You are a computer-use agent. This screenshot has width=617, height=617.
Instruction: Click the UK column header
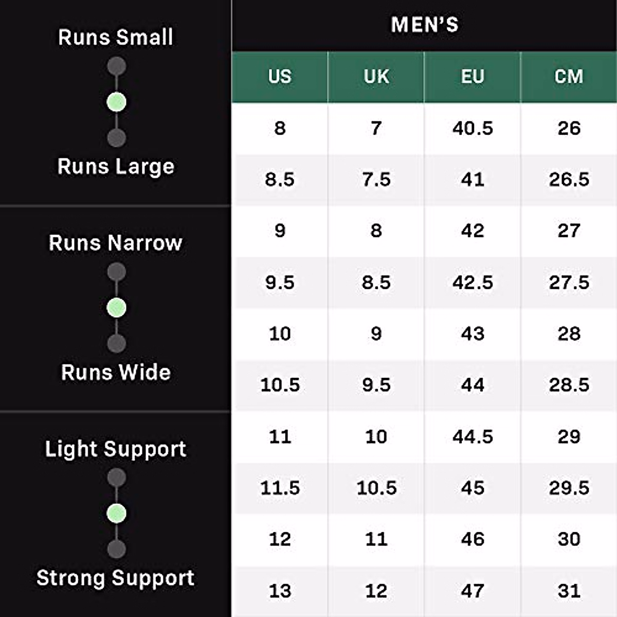click(x=376, y=77)
